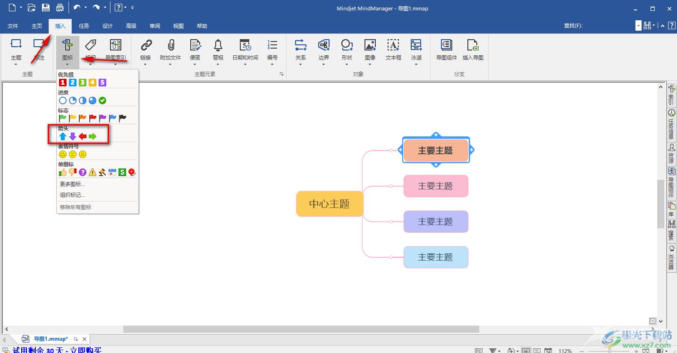Image resolution: width=677 pixels, height=353 pixels.
Task: Select the blue 主要主题 topic node
Action: (436, 257)
